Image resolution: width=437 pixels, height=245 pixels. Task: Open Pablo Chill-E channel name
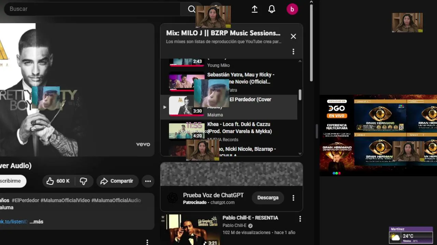click(235, 225)
